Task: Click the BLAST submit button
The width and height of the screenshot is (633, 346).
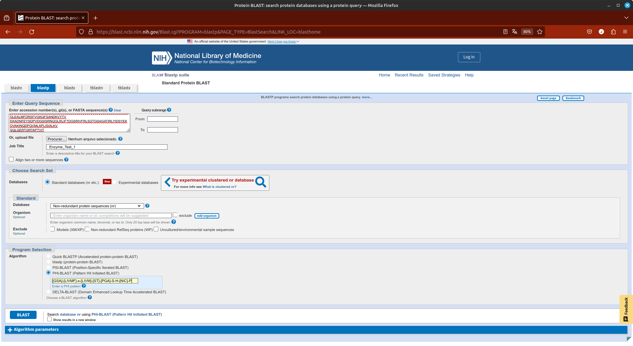Action: pyautogui.click(x=23, y=315)
